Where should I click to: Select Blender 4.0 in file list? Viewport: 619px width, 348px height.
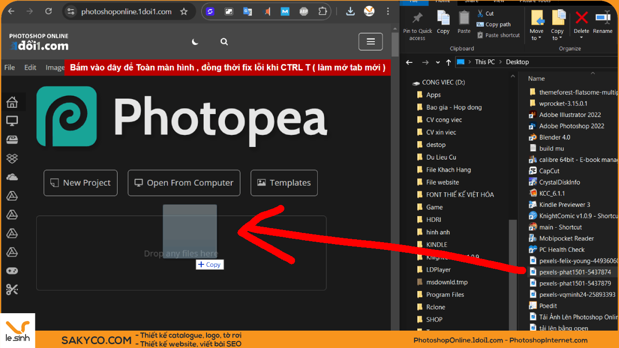555,137
